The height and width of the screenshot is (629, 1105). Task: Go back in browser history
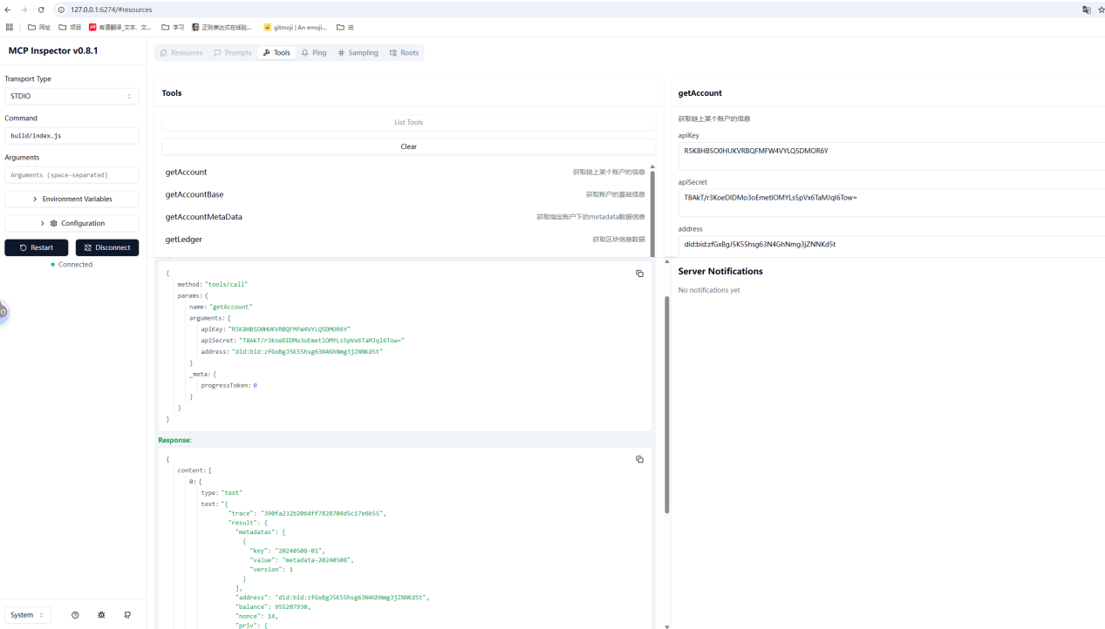click(x=8, y=10)
